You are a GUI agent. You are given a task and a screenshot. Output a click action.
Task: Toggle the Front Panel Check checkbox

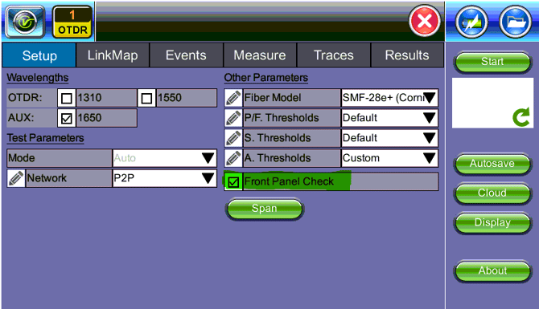pos(233,181)
